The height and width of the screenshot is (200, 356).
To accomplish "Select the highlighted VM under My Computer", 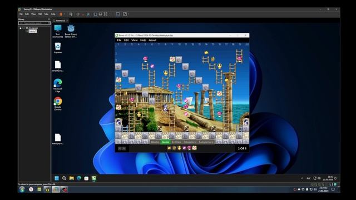I will pyautogui.click(x=33, y=31).
